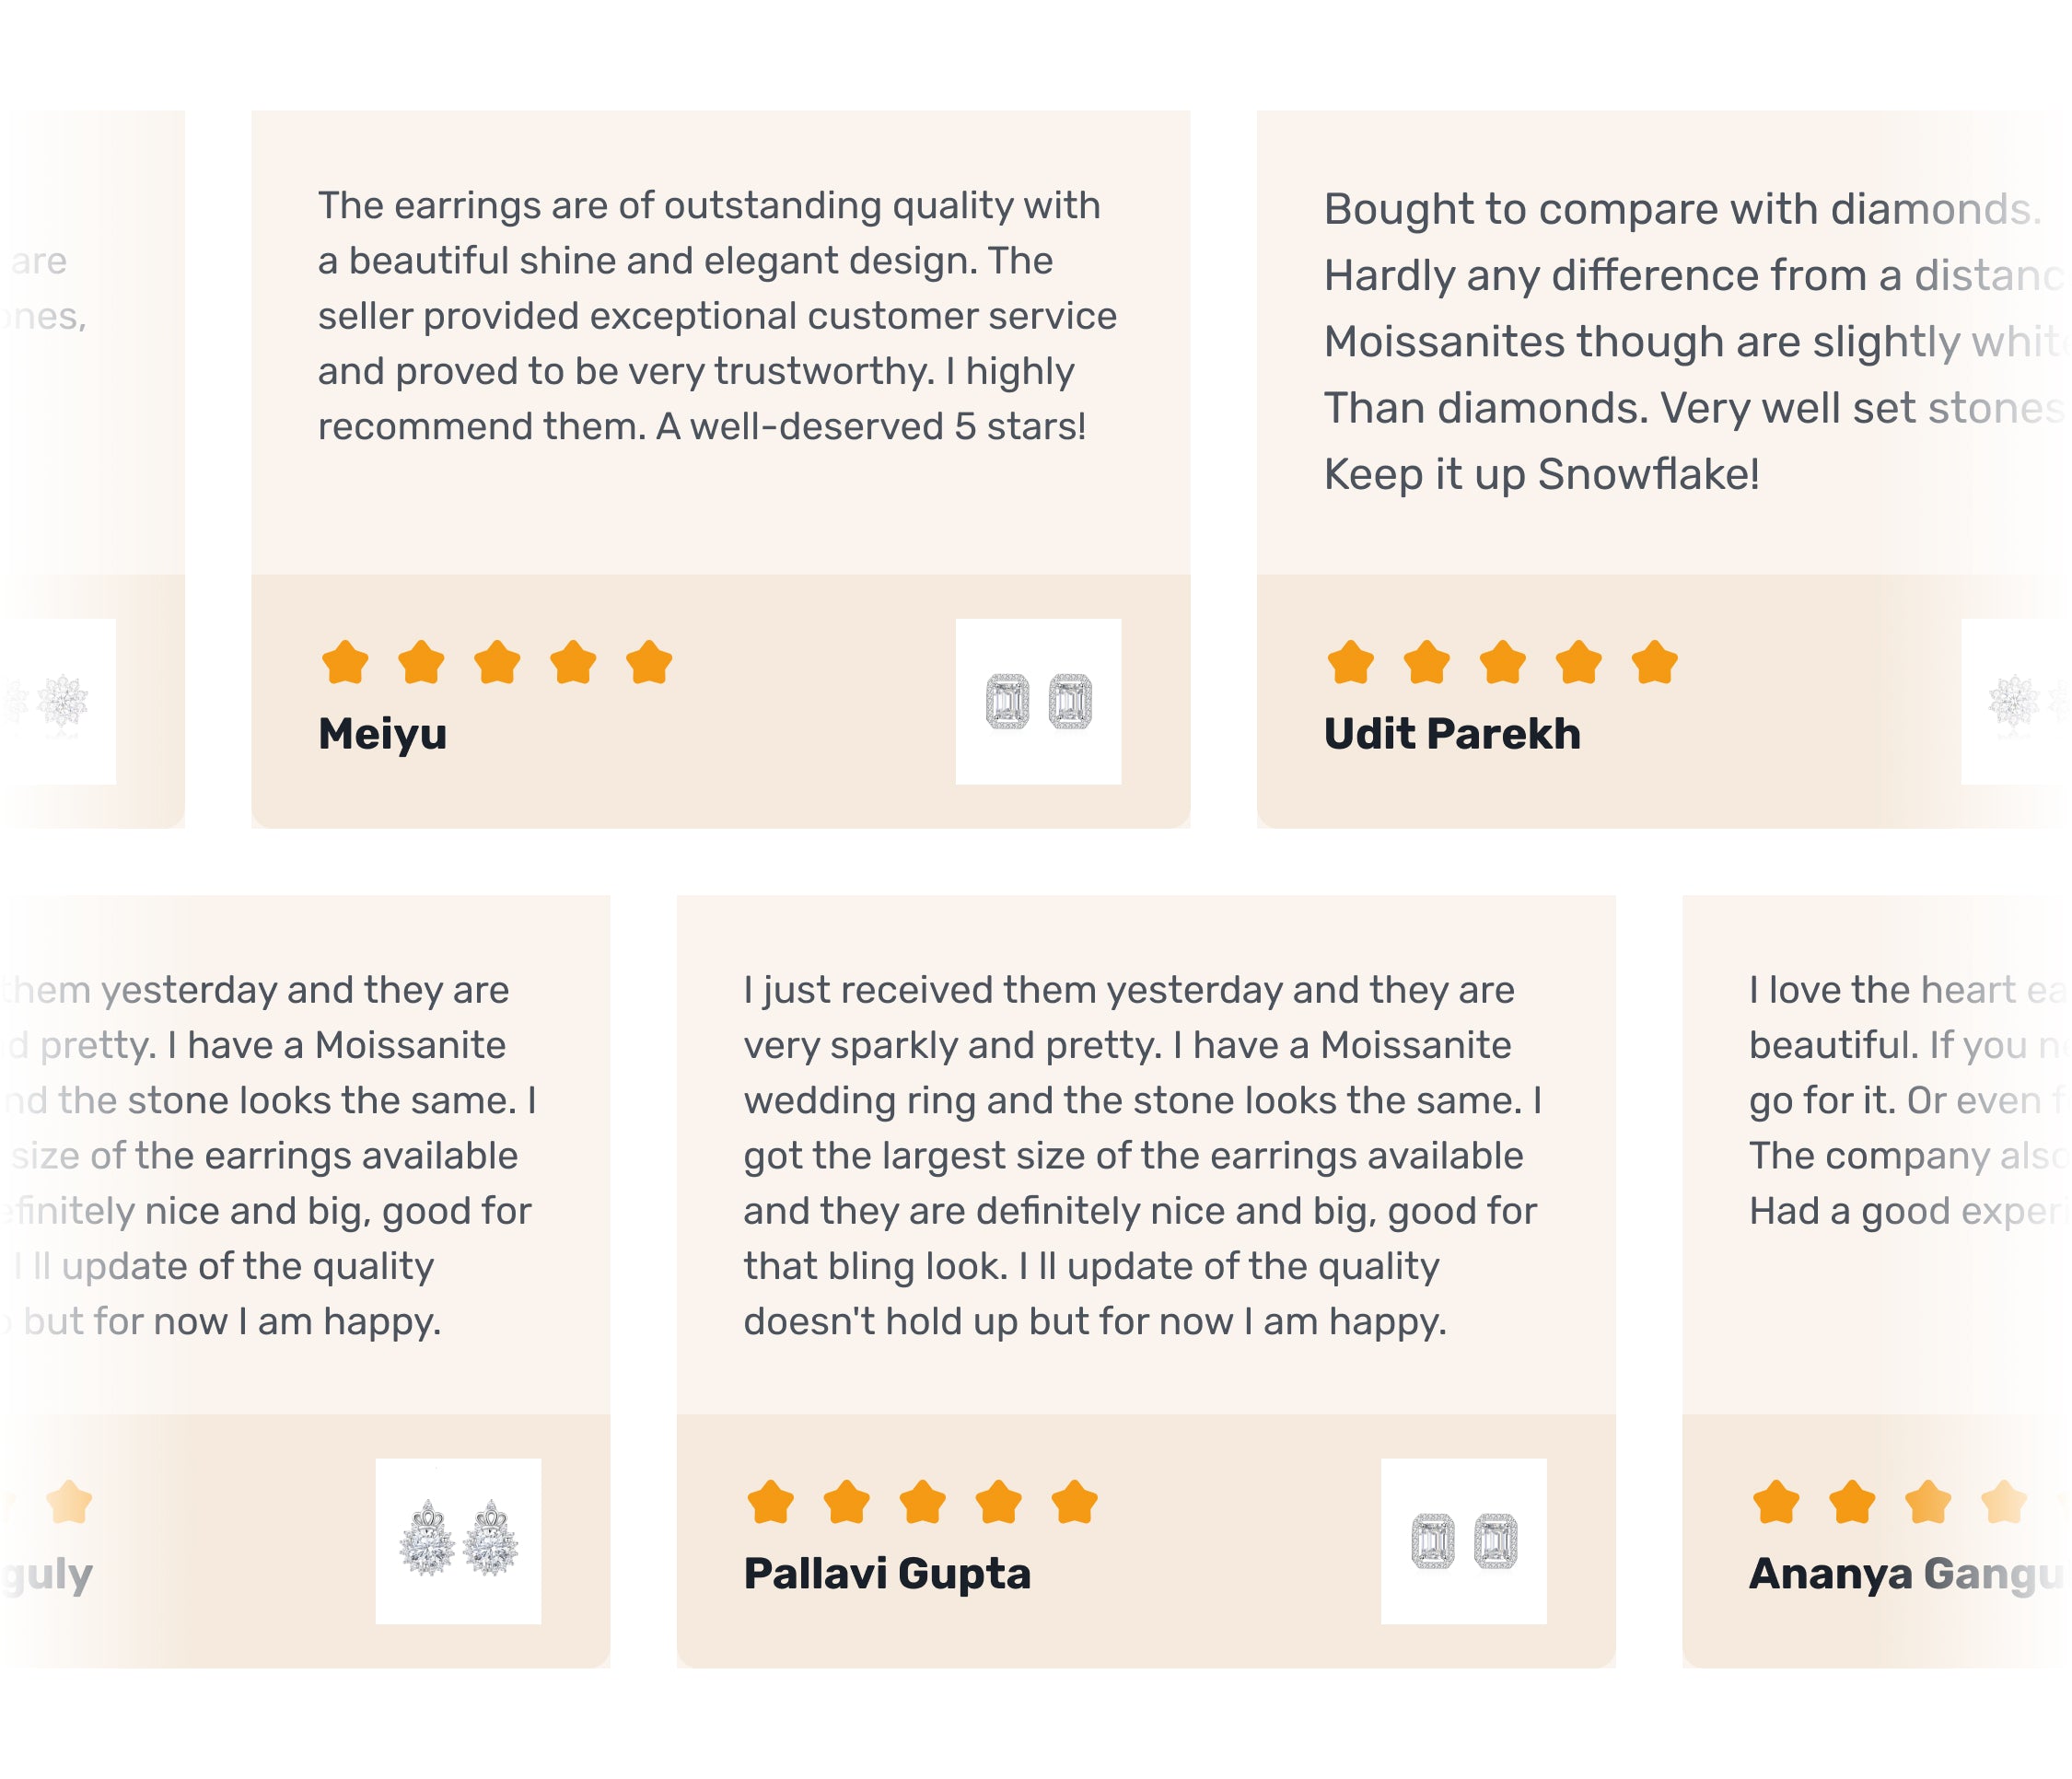View the crown-shaped halo earrings thumbnail

click(458, 1541)
